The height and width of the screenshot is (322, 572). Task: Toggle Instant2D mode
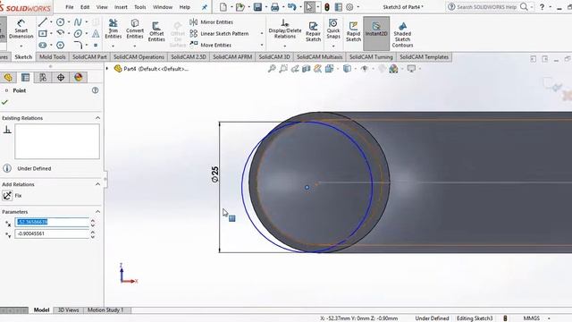(x=376, y=33)
